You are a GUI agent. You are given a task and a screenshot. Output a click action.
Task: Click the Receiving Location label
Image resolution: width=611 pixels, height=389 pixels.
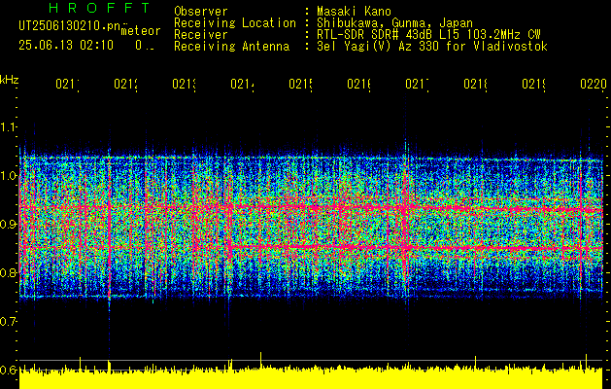point(235,23)
